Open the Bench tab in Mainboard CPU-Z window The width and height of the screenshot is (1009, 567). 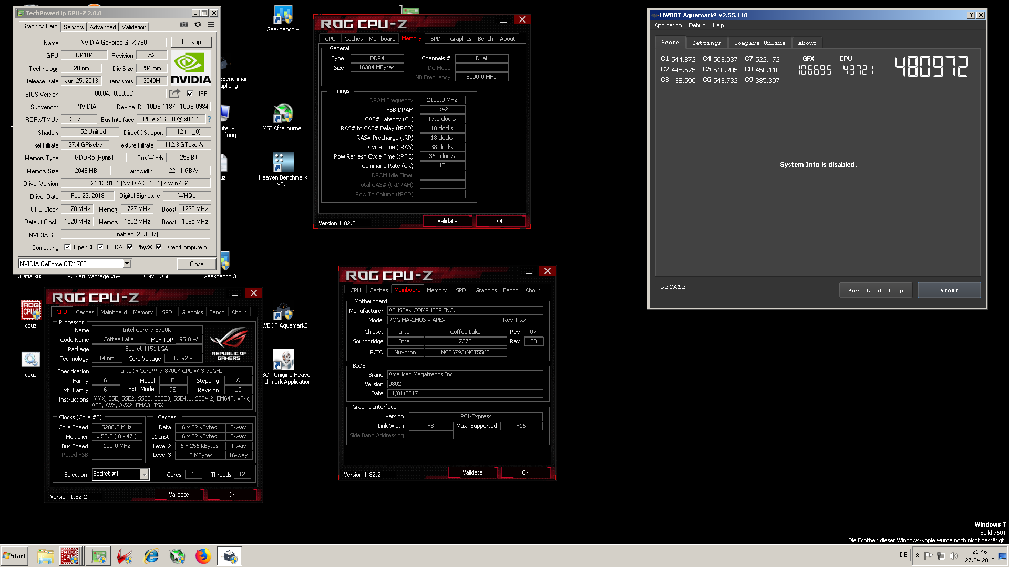pos(510,290)
